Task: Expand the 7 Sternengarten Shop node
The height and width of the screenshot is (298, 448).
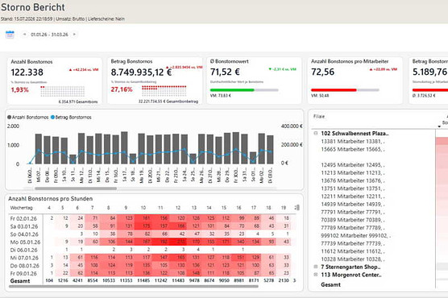Action: [316, 267]
